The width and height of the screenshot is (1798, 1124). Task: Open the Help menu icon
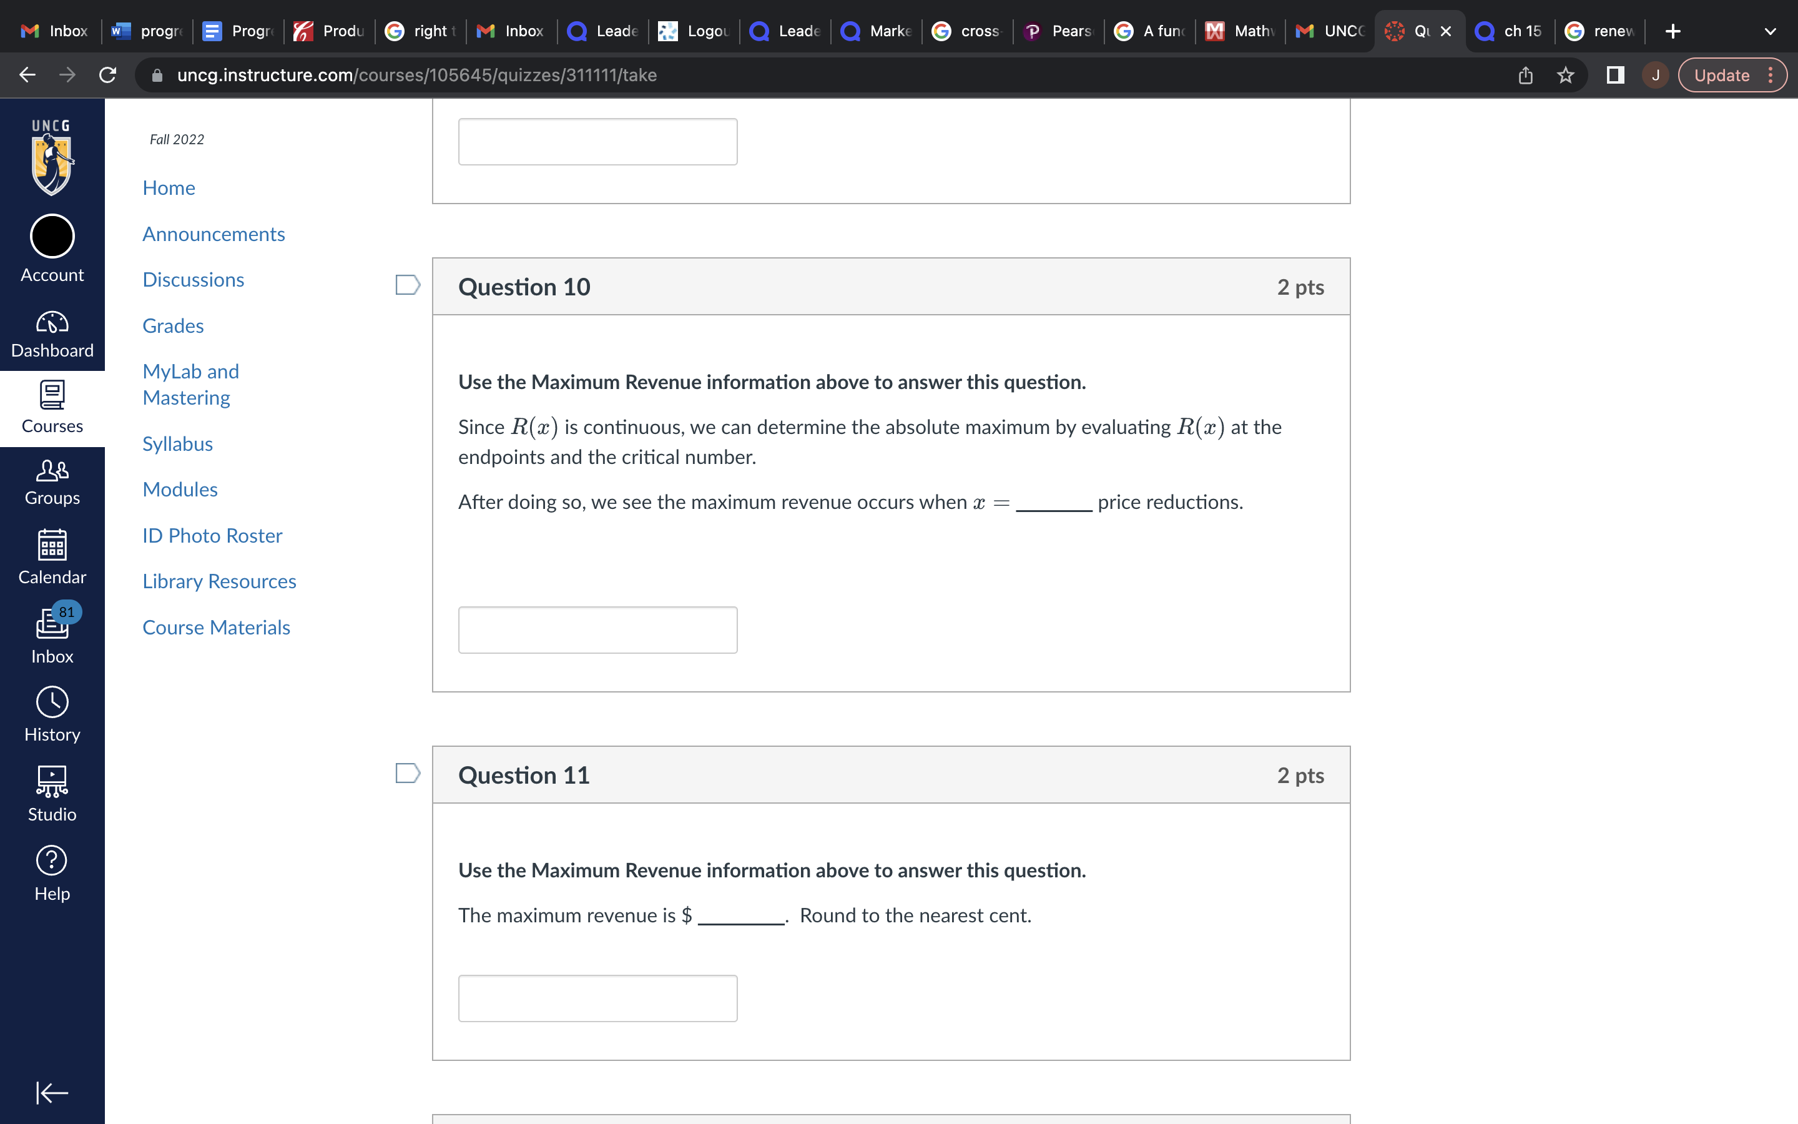tap(52, 873)
